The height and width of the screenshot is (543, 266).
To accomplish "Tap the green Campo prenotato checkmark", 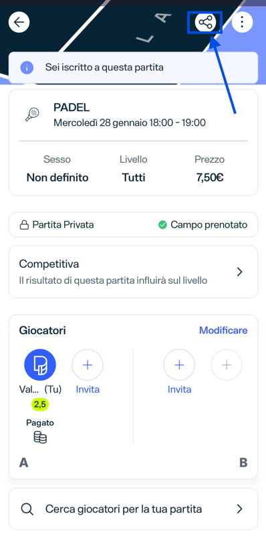I will 162,225.
